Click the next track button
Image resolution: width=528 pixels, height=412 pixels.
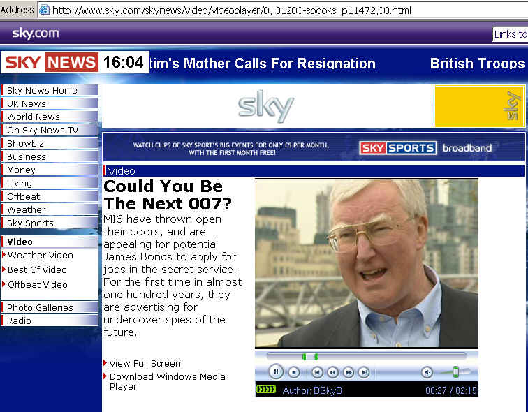pos(363,372)
